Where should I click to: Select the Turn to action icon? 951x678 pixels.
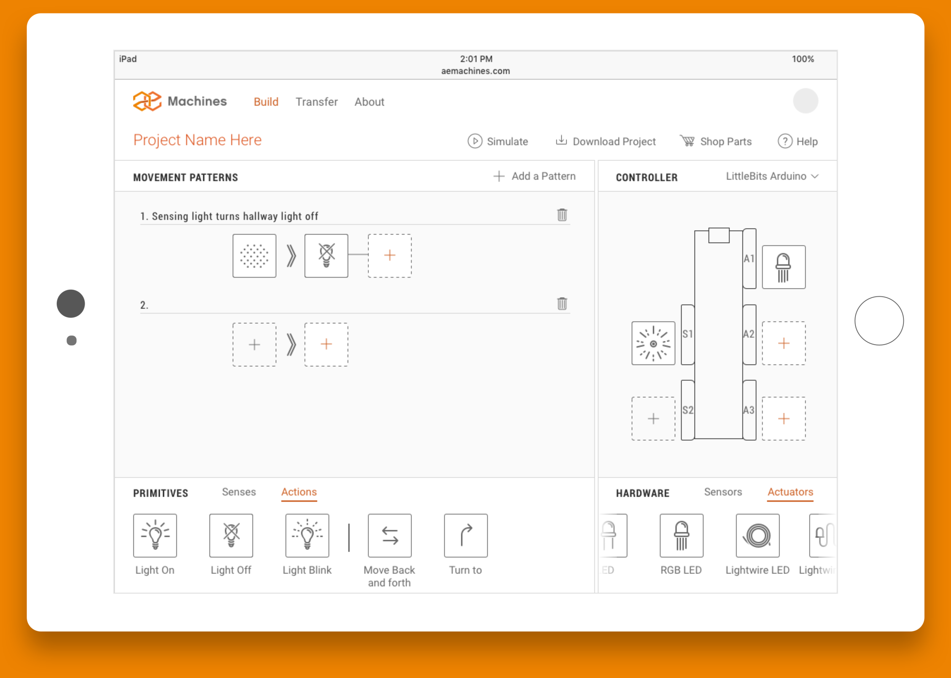(x=466, y=535)
